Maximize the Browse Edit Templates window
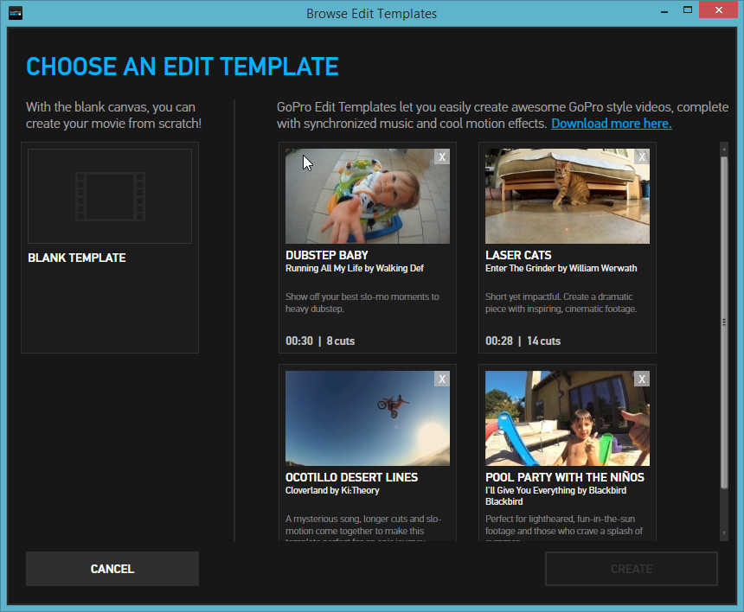This screenshot has width=744, height=612. point(687,10)
